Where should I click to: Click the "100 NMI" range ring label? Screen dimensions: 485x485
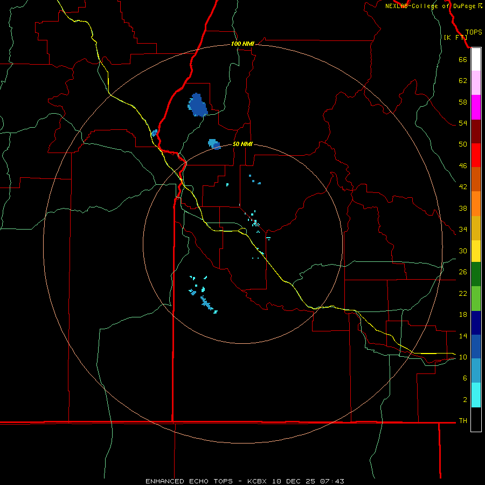click(242, 44)
